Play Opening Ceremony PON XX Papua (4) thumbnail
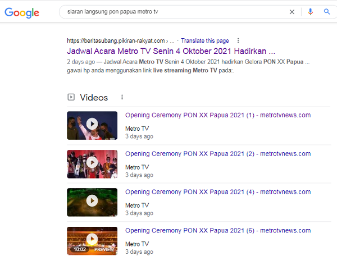 [x=92, y=202]
